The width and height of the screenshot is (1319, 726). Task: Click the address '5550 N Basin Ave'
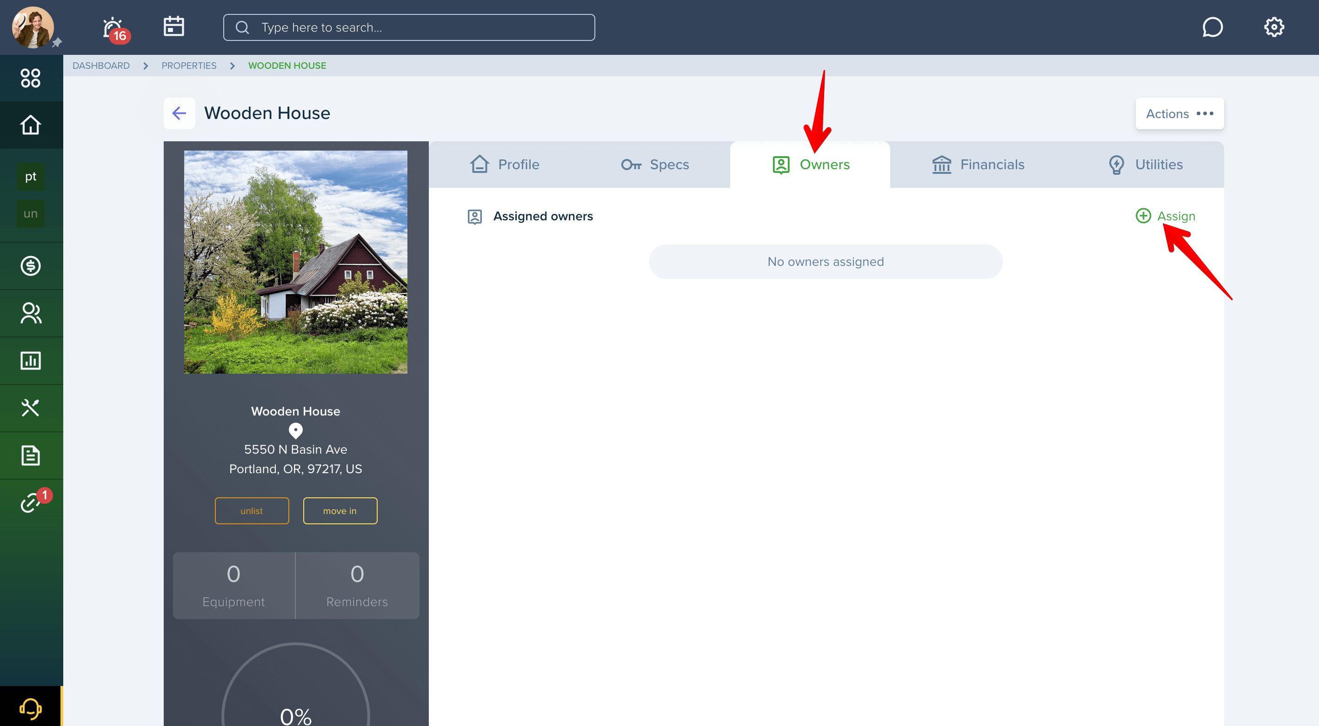(x=295, y=449)
